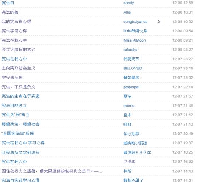Open the post 让宪法从文字到现实
This screenshot has width=199, height=184.
tap(21, 152)
